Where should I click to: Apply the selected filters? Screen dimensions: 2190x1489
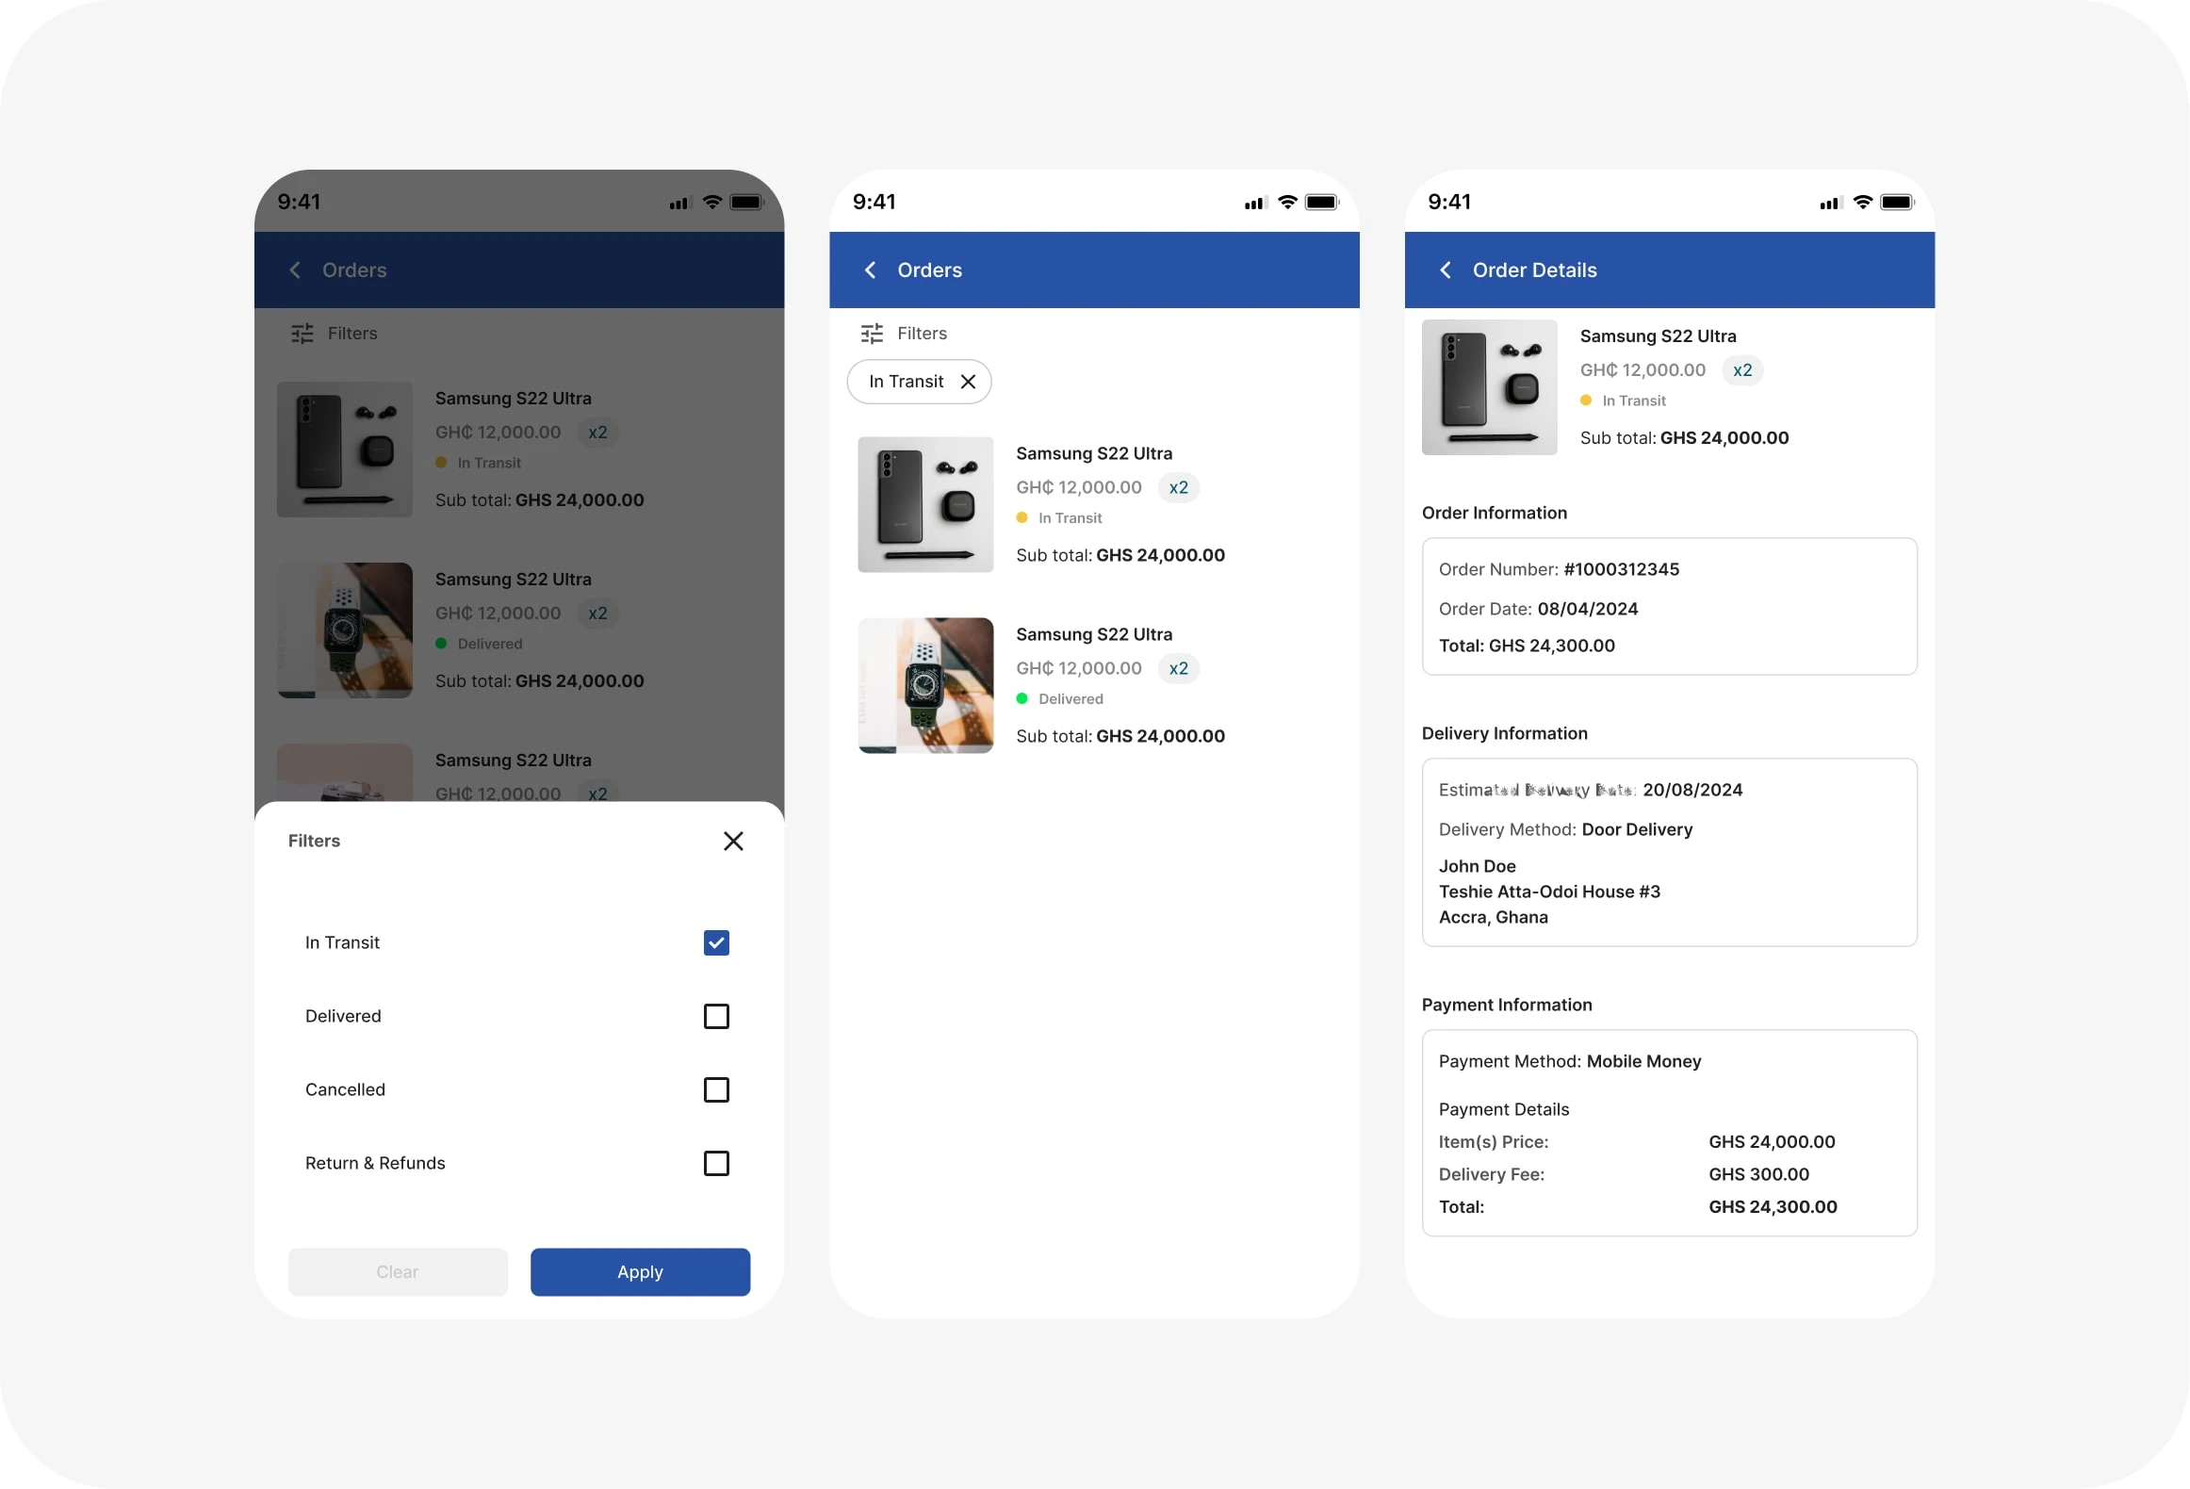640,1271
